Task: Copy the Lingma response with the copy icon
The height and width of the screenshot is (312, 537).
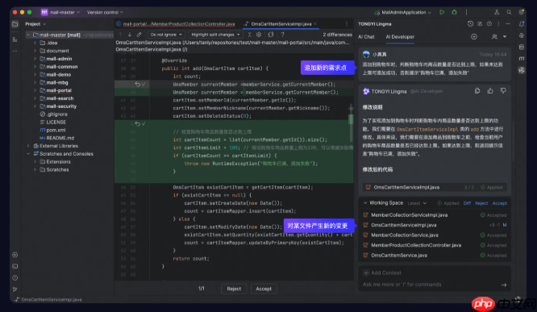Action: pyautogui.click(x=477, y=91)
